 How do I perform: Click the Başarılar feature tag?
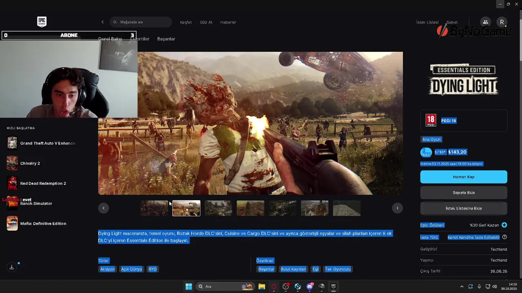[x=266, y=269]
